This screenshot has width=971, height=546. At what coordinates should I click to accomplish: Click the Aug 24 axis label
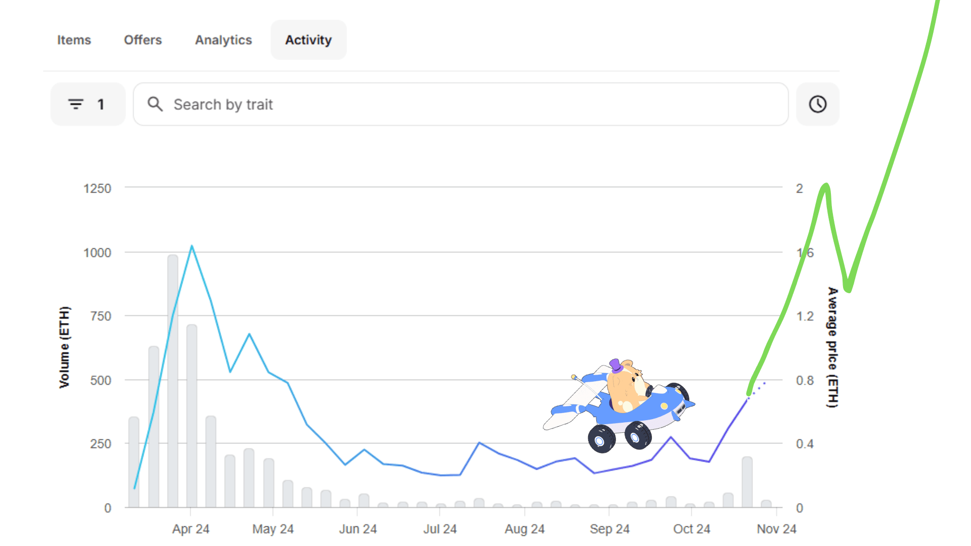(x=524, y=529)
